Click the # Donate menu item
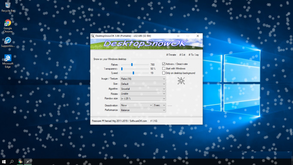The image size is (293, 165). tap(171, 55)
